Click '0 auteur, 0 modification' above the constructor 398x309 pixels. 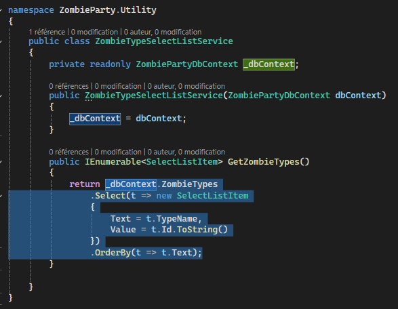(x=186, y=86)
